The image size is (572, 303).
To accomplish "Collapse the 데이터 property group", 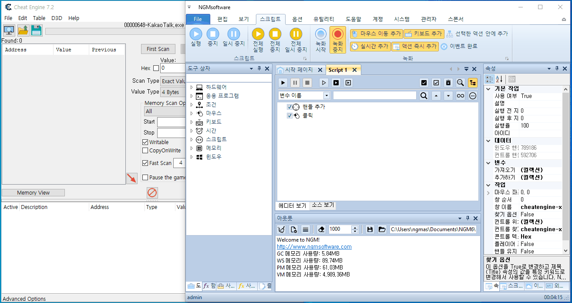I will point(488,141).
